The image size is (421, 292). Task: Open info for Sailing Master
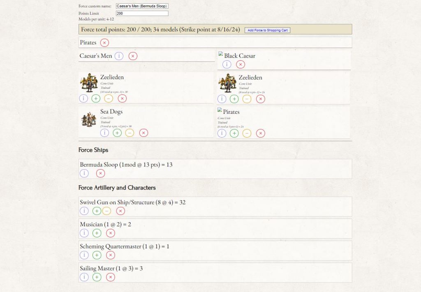pos(84,277)
